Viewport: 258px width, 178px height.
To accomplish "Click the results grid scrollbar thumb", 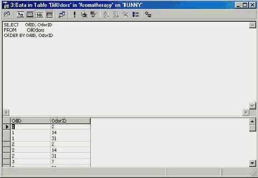I will [x=252, y=128].
